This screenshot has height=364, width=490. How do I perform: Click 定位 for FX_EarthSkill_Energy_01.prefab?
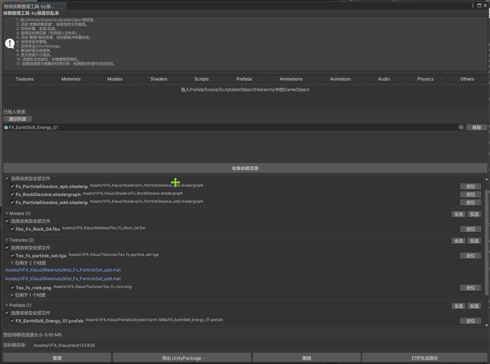pos(471,321)
